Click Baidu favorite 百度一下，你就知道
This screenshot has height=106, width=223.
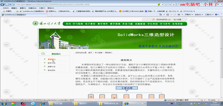coord(155,11)
